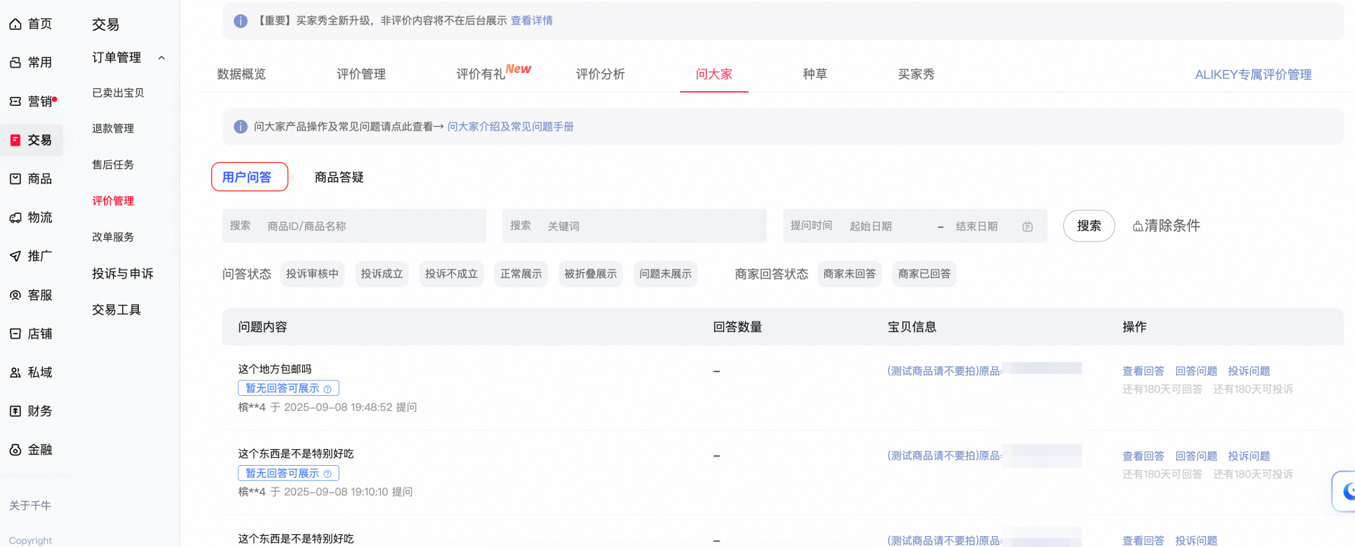The width and height of the screenshot is (1355, 547).
Task: Select the 店铺 shop icon
Action: tap(16, 334)
